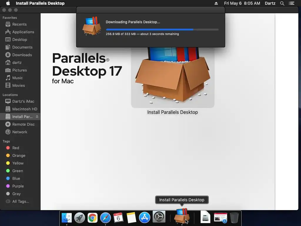This screenshot has width=301, height=226.
Task: Open Calendar from the Dock
Action: tap(118, 218)
